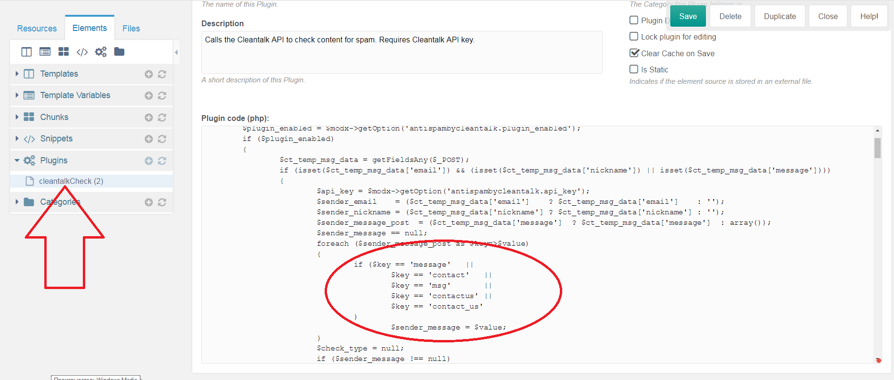The height and width of the screenshot is (380, 894).
Task: Click the Plugins gears node icon
Action: point(29,160)
